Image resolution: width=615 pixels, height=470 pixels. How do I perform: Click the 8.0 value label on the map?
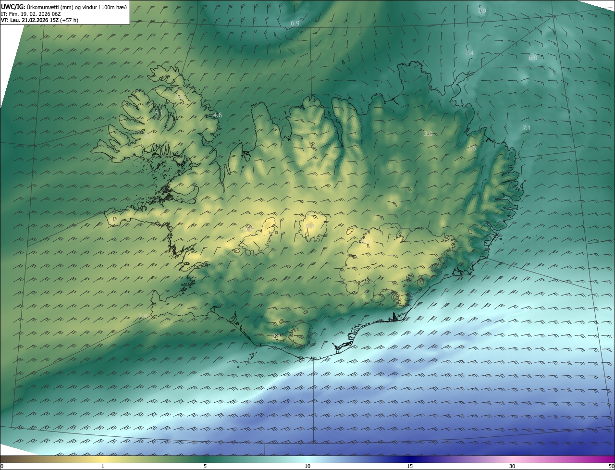coord(532,58)
